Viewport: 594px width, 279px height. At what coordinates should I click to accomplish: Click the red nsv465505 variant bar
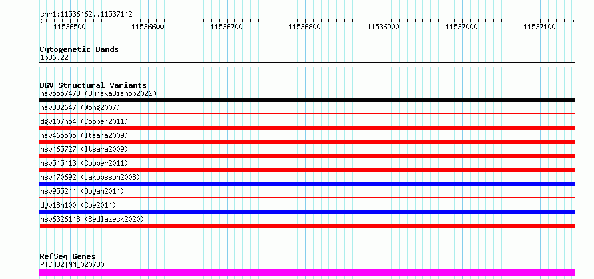click(307, 142)
